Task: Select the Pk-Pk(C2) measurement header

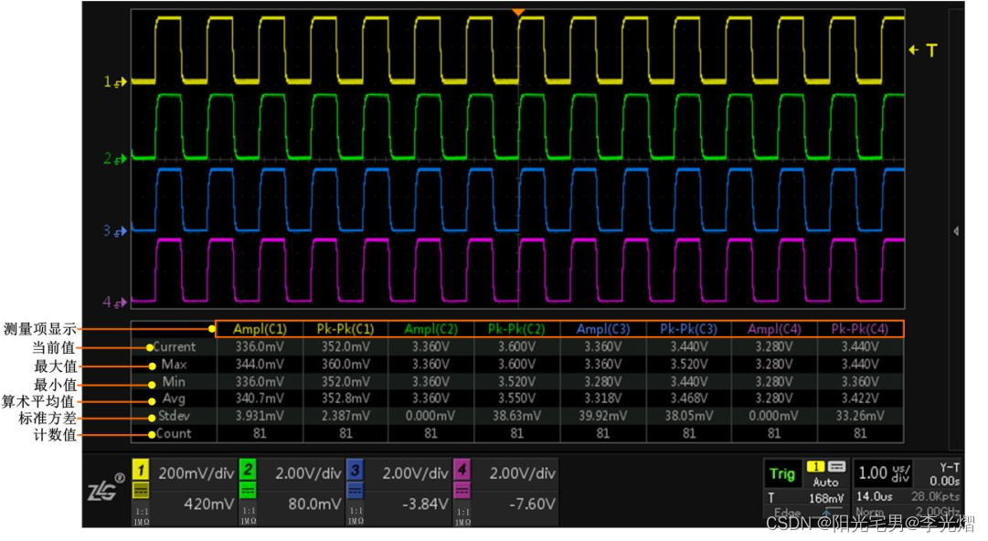Action: [516, 329]
